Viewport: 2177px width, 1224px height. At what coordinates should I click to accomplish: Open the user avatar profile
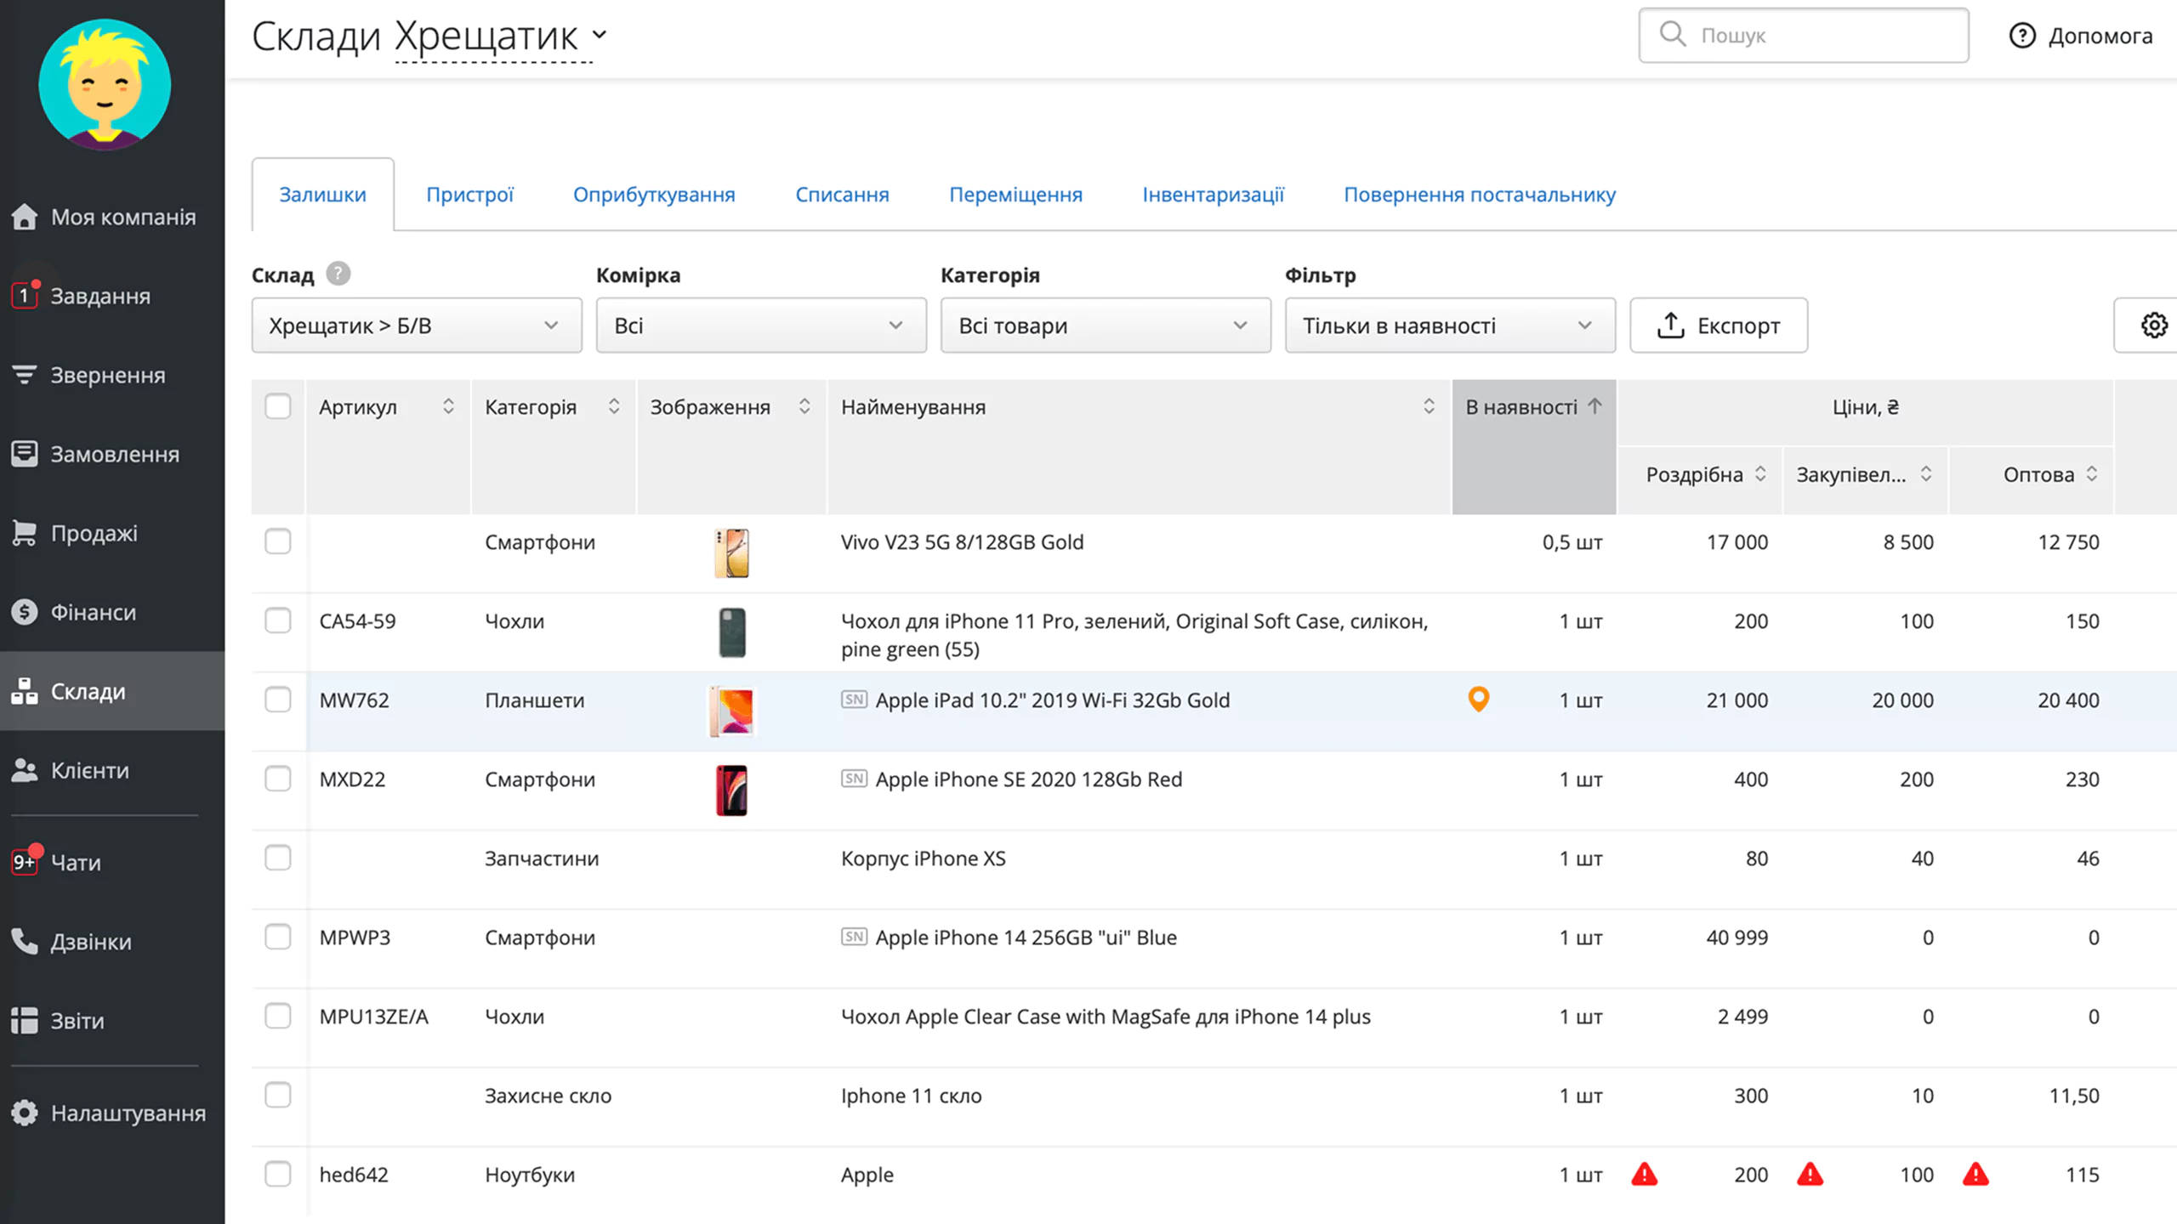[x=105, y=84]
